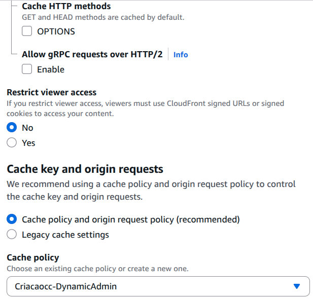The image size is (313, 300).
Task: Enable the OPTIONS cache method checkbox
Action: [27, 31]
